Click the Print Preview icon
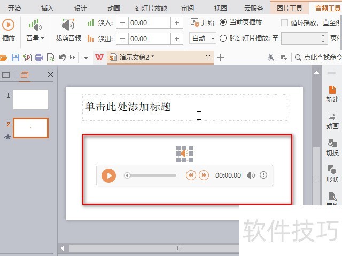342x256 pixels. [x=51, y=58]
